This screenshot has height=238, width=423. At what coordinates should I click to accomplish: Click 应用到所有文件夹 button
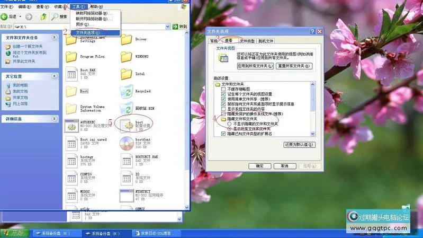coord(255,66)
